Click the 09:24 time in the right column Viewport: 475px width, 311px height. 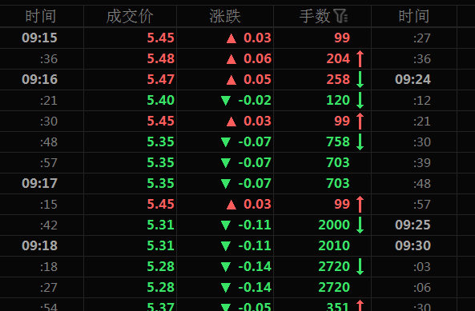pyautogui.click(x=413, y=79)
